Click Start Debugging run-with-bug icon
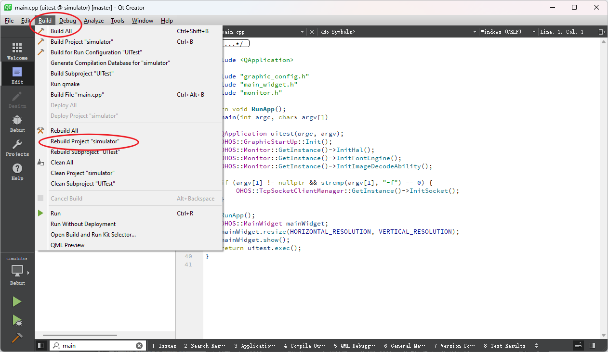 [17, 320]
